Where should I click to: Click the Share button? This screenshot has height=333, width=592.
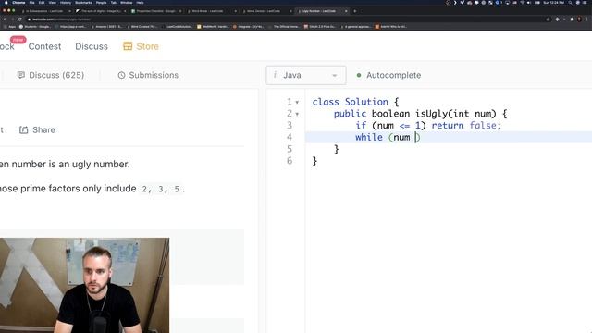pyautogui.click(x=37, y=129)
